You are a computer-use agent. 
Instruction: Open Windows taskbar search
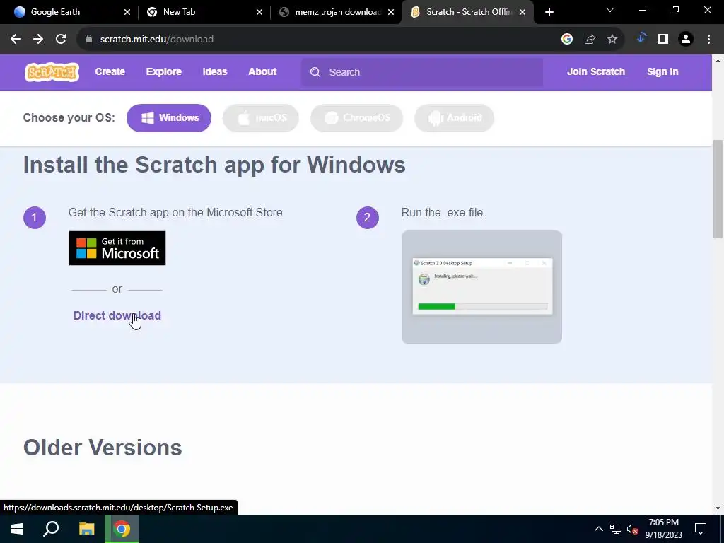51,529
